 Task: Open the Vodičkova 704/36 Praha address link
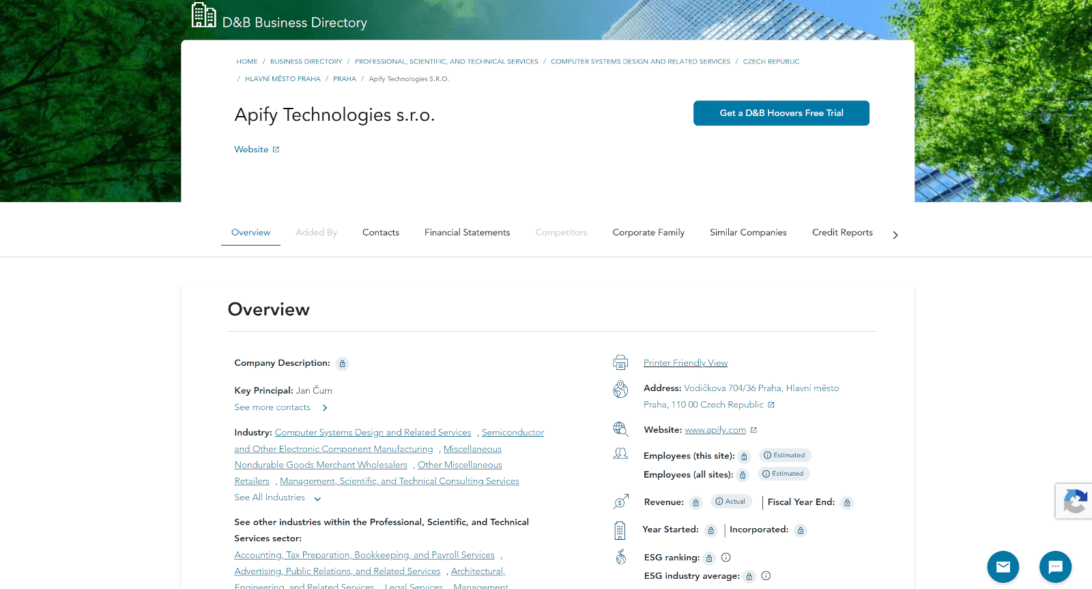tap(741, 397)
